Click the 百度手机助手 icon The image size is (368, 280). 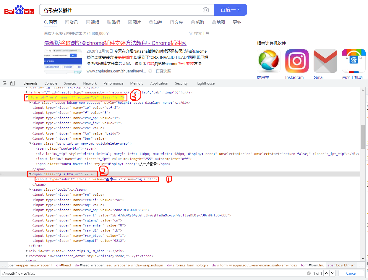(354, 61)
